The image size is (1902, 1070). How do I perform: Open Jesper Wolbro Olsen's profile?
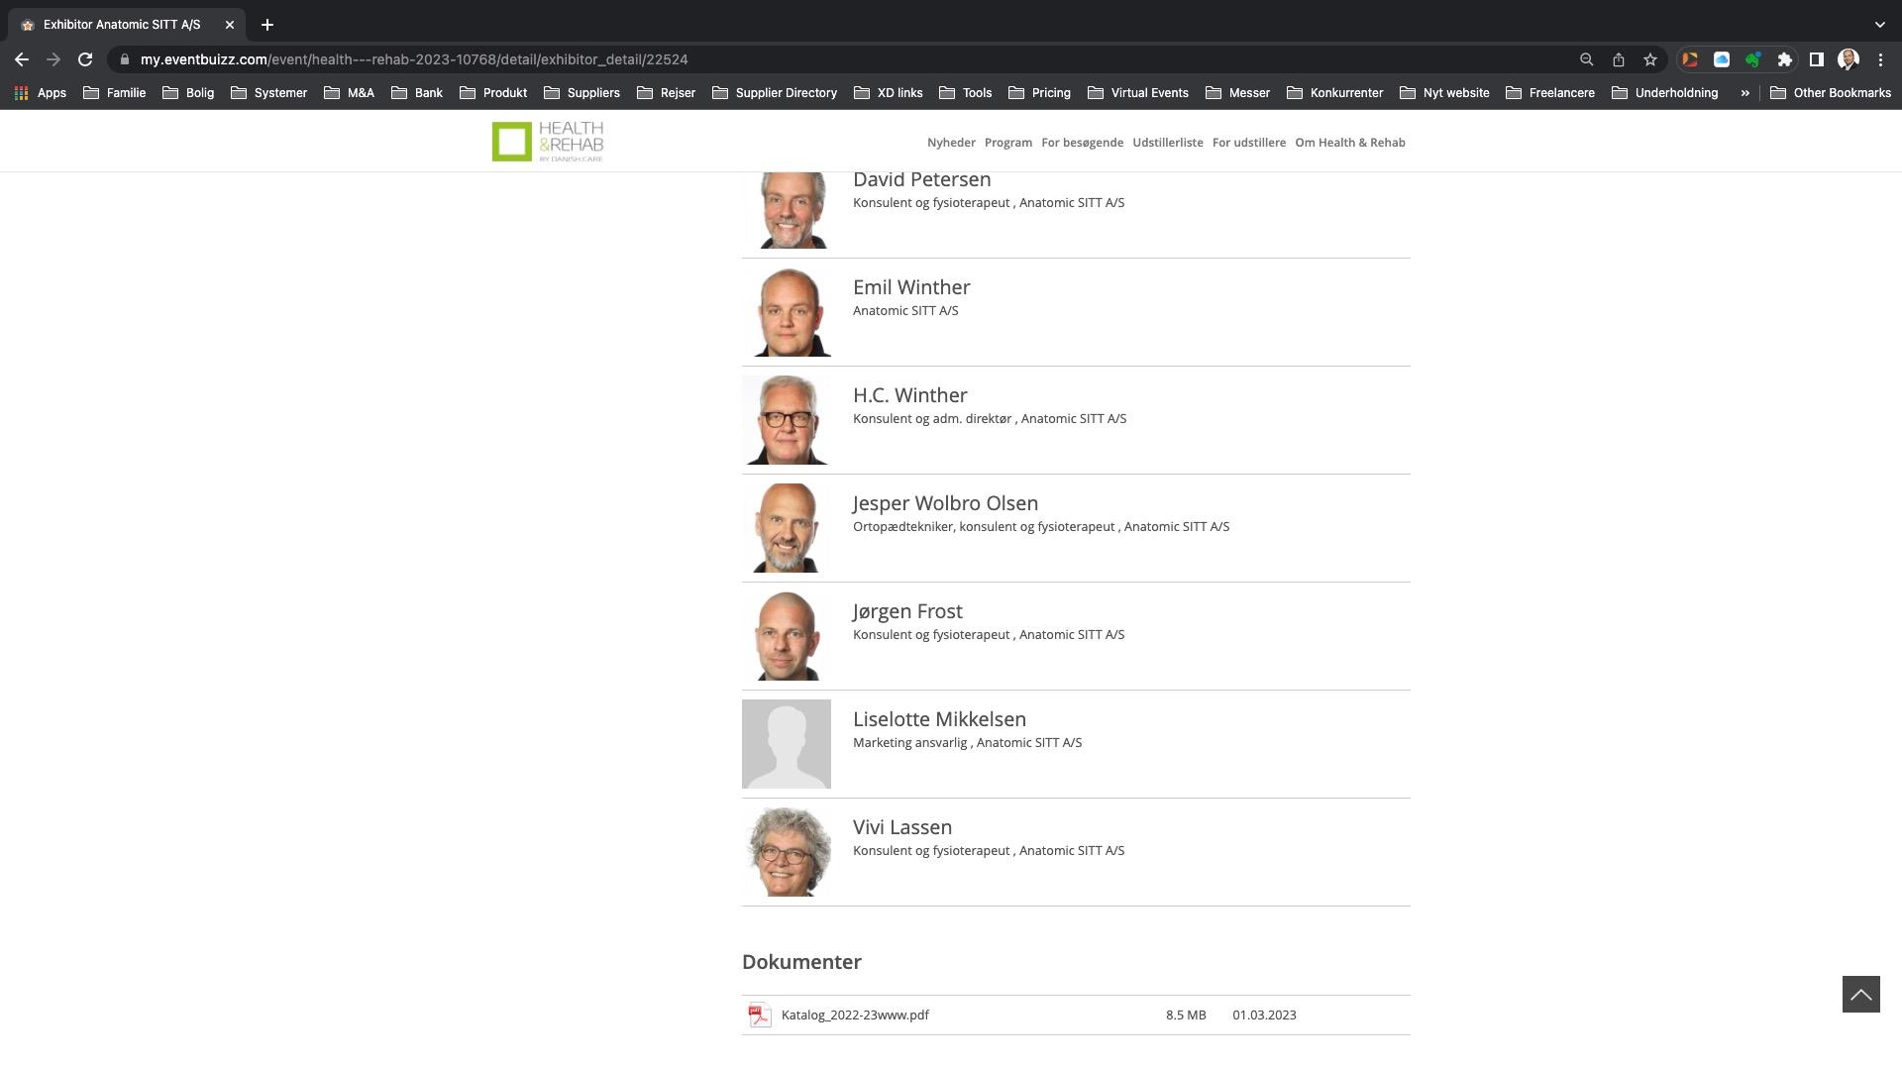pos(945,503)
